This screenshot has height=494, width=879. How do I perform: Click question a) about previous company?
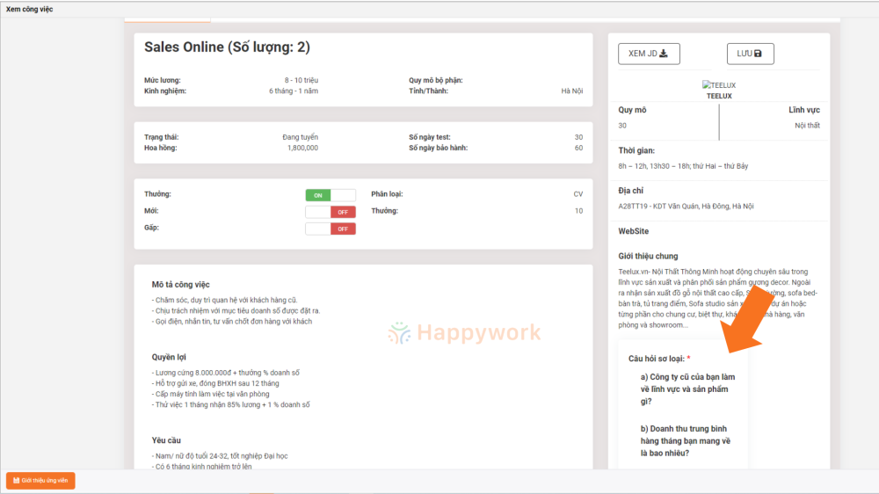(x=686, y=389)
